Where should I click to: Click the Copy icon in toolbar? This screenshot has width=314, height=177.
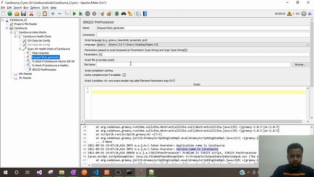[x=38, y=14]
